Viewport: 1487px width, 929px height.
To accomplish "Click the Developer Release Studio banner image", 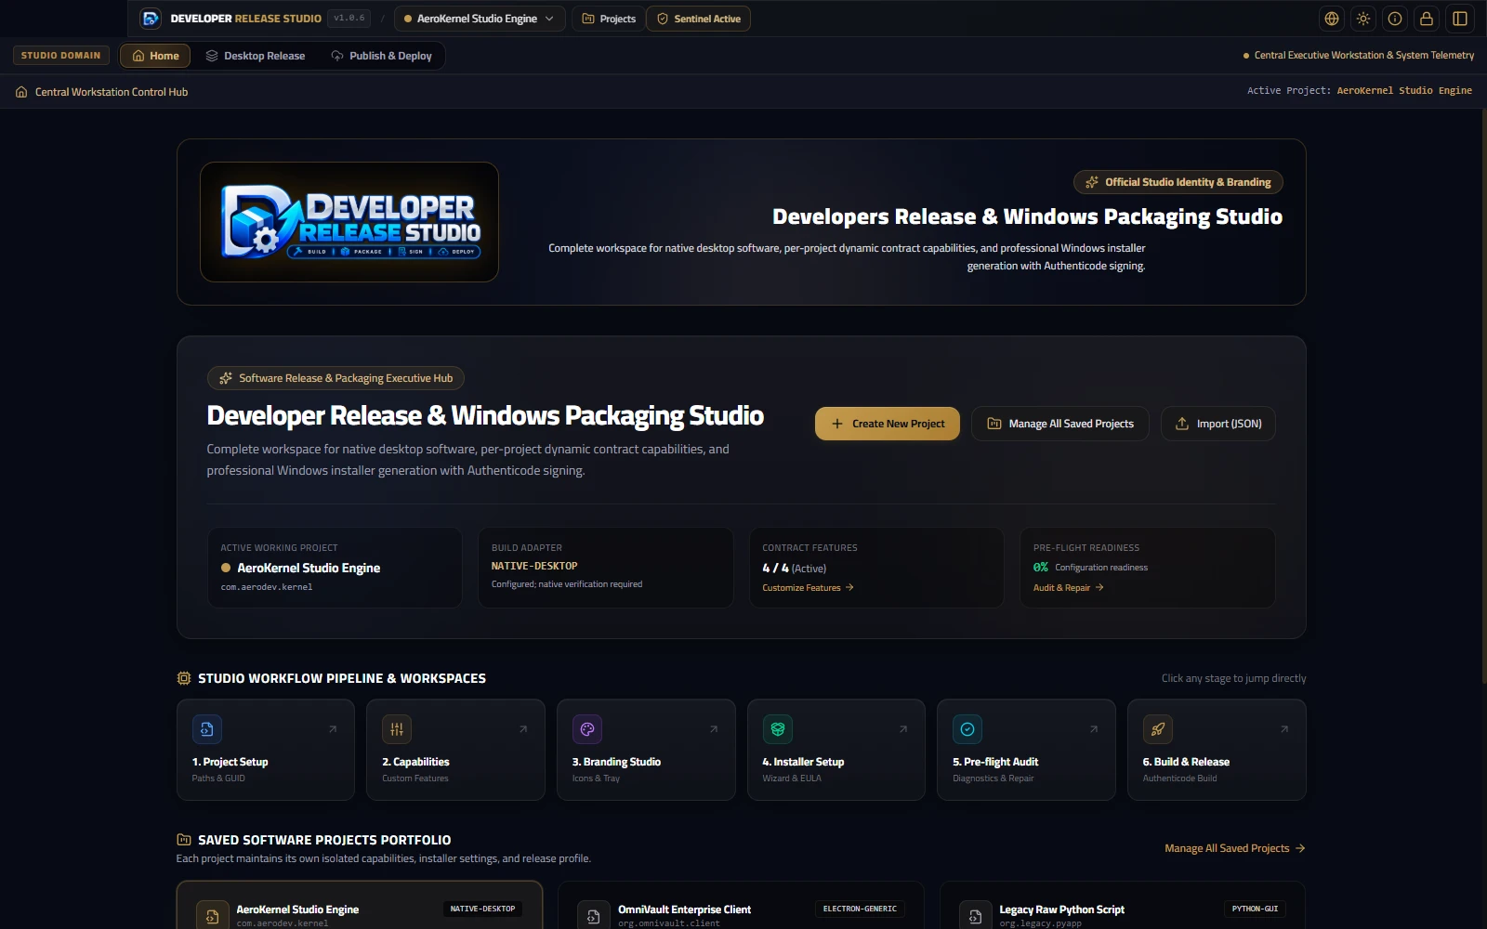I will pos(349,222).
